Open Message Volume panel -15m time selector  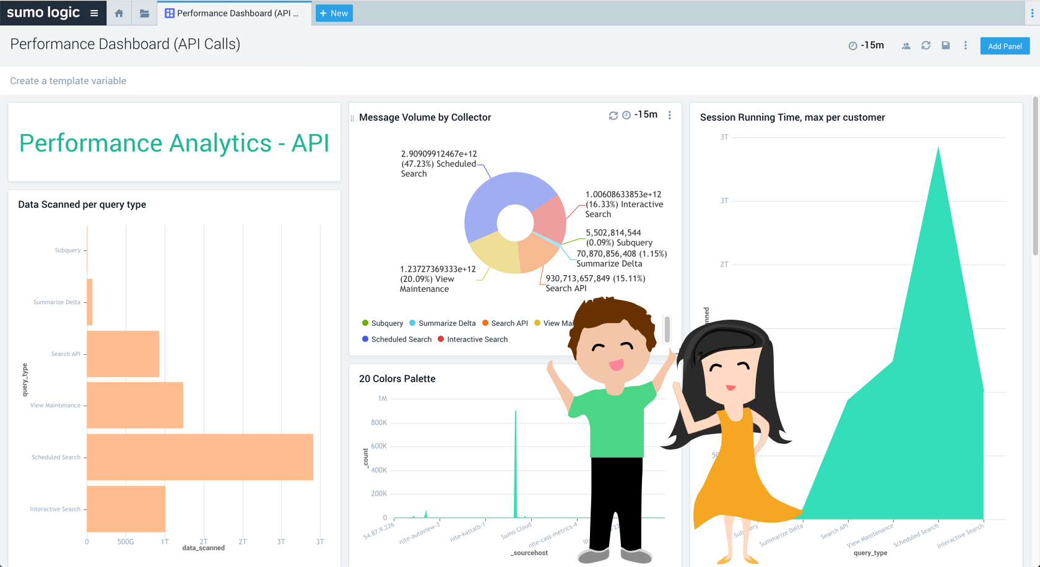pyautogui.click(x=639, y=115)
